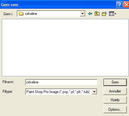Viewport: 129px width, 116px height.
Task: Click inside the Filnavn text field
Action: [x=61, y=82]
